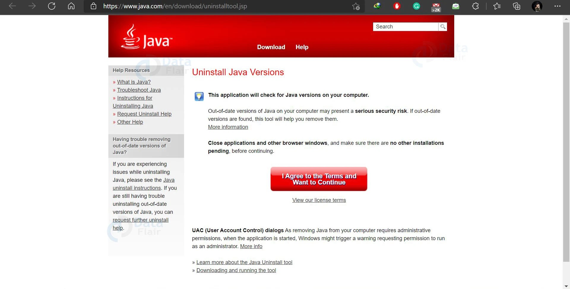Click the scrollbar up arrow
The image size is (570, 289).
pos(566,19)
